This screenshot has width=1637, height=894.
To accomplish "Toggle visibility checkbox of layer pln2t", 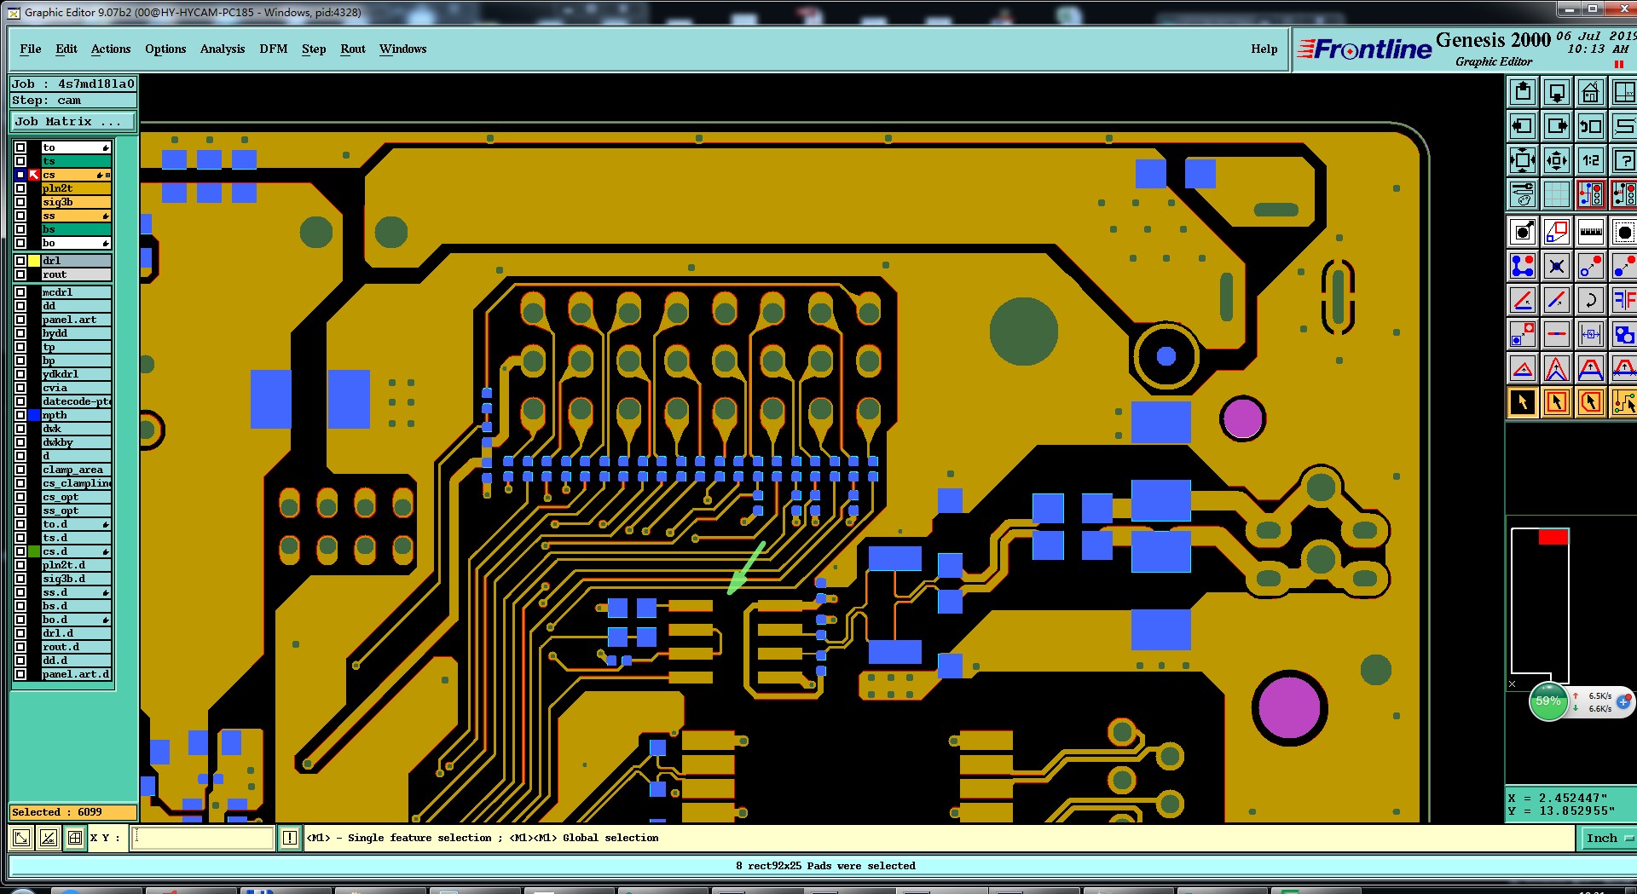I will 20,188.
